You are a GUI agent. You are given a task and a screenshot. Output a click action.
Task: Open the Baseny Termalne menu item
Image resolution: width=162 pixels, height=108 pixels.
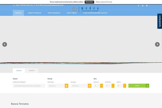35,13
